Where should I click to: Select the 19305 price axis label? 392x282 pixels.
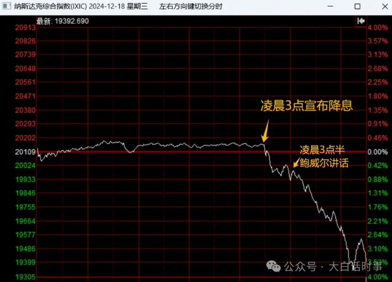coord(25,277)
